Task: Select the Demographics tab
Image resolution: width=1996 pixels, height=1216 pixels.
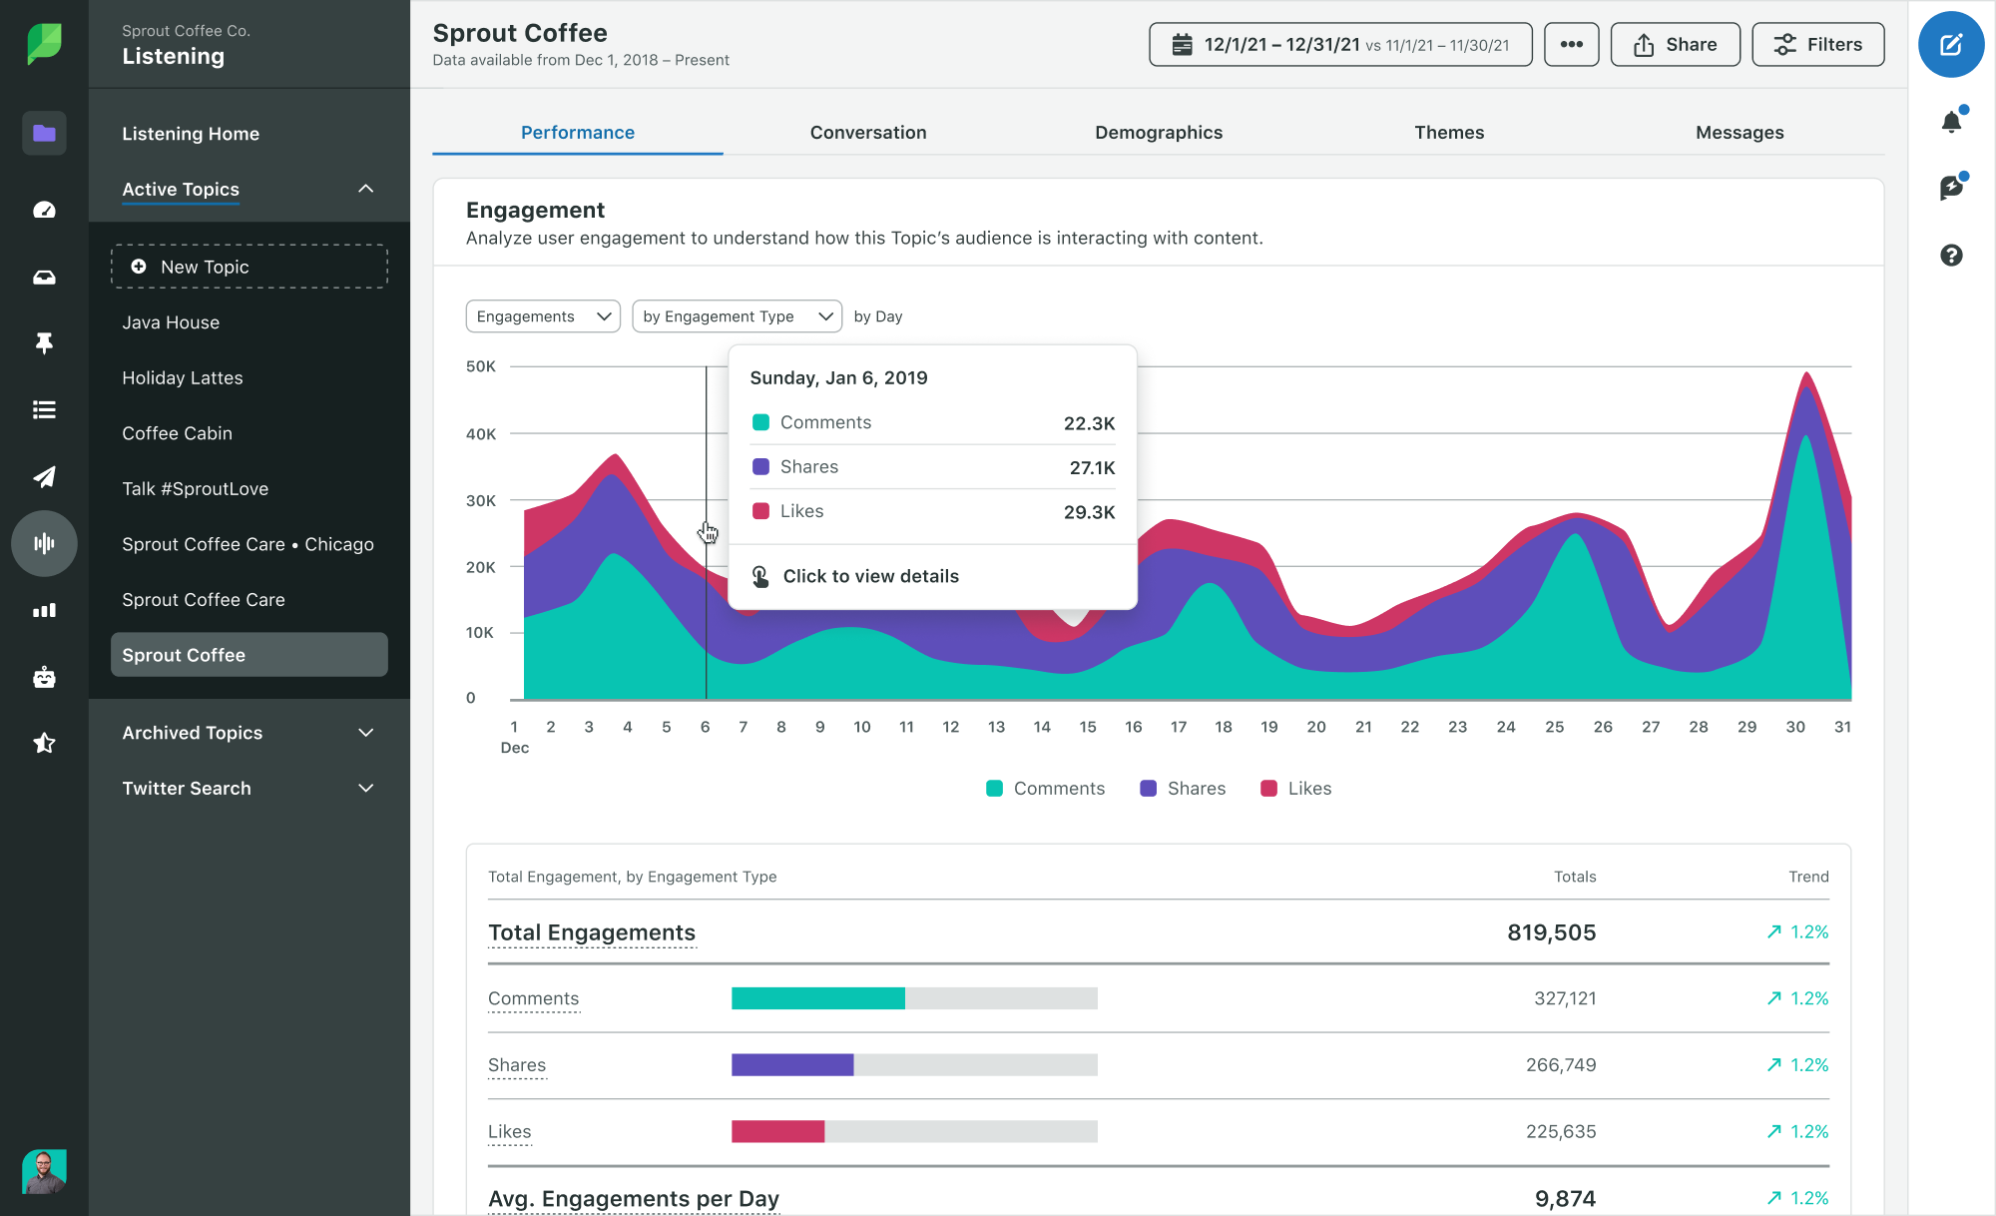Action: tap(1158, 131)
